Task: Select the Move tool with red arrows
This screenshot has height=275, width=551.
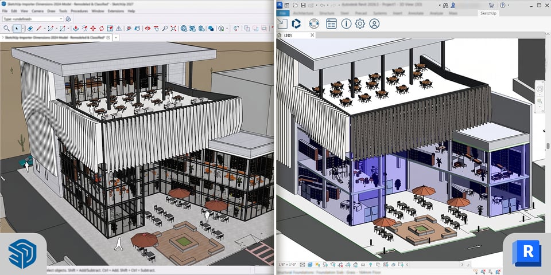Action: point(93,29)
